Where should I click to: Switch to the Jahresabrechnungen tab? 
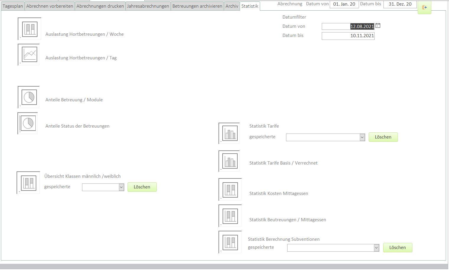pos(148,6)
